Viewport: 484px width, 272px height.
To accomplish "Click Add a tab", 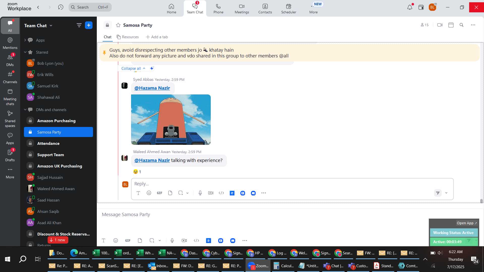I will [x=157, y=37].
